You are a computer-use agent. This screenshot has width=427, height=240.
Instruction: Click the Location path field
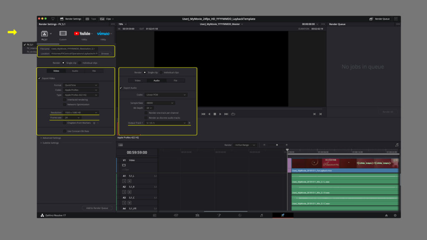click(x=74, y=54)
